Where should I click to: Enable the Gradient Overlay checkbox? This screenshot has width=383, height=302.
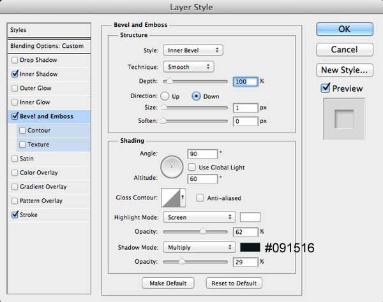15,187
